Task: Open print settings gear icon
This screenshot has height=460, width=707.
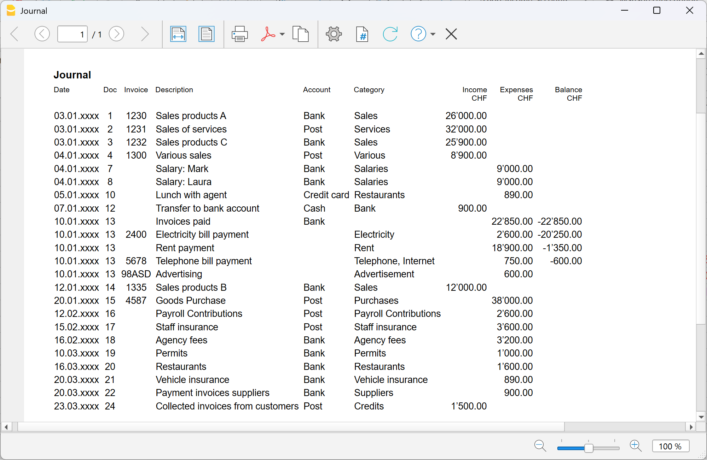Action: click(334, 34)
